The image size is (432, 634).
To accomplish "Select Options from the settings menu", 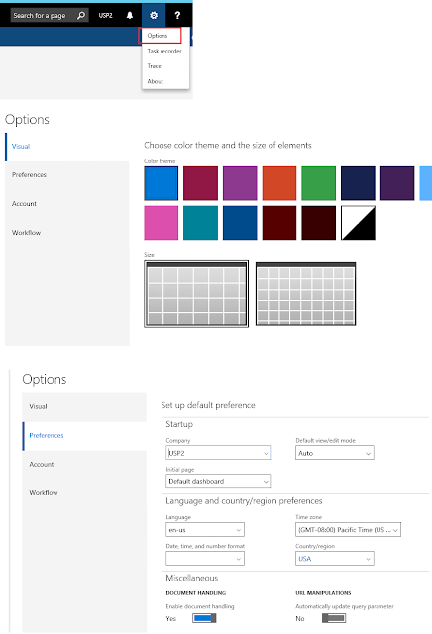I will (x=160, y=36).
